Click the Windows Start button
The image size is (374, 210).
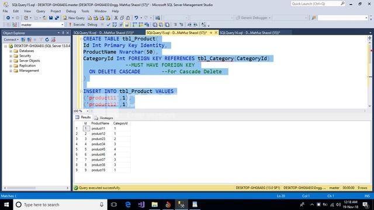click(6, 205)
